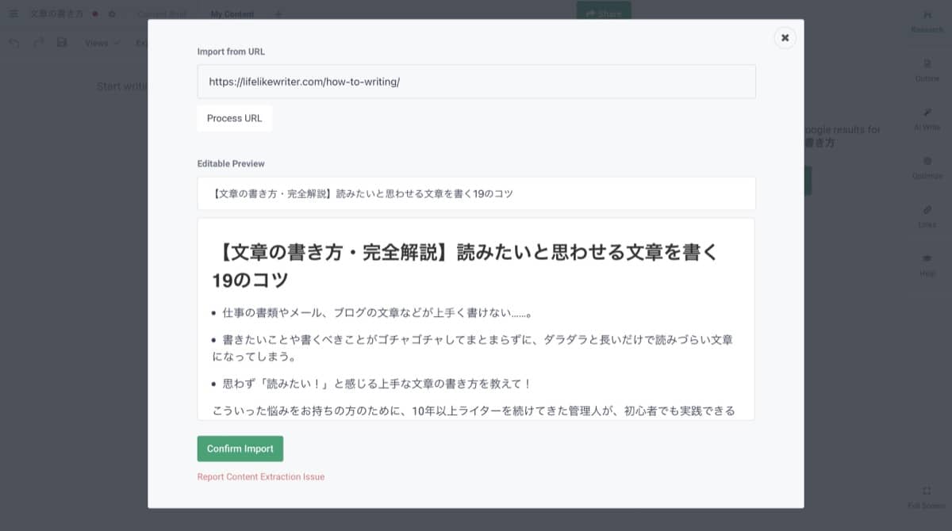Select the Outline tool in the right sidebar
This screenshot has width=952, height=531.
927,71
